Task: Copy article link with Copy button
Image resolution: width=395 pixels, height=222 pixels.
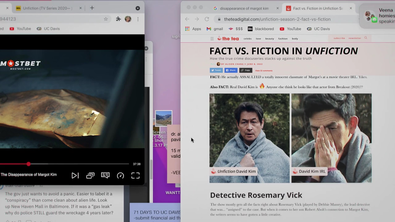Action: (x=246, y=70)
